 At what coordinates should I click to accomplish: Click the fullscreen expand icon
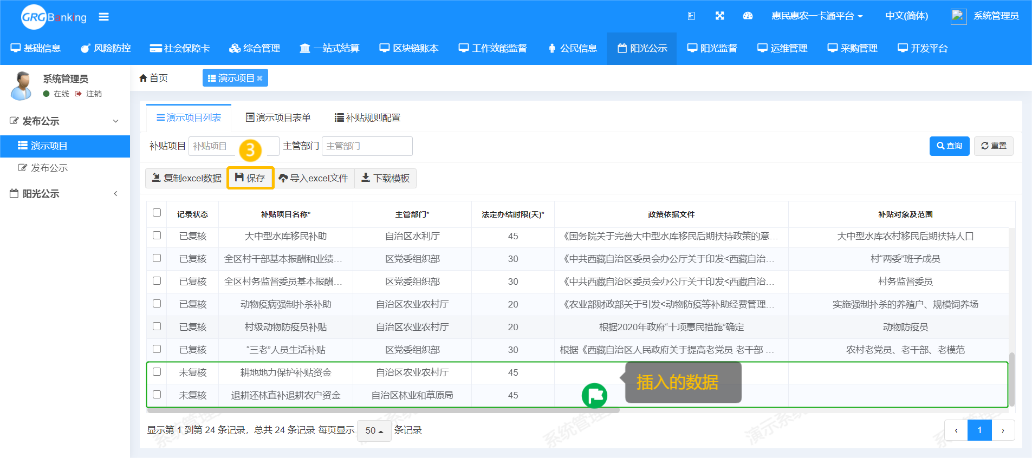[x=719, y=16]
